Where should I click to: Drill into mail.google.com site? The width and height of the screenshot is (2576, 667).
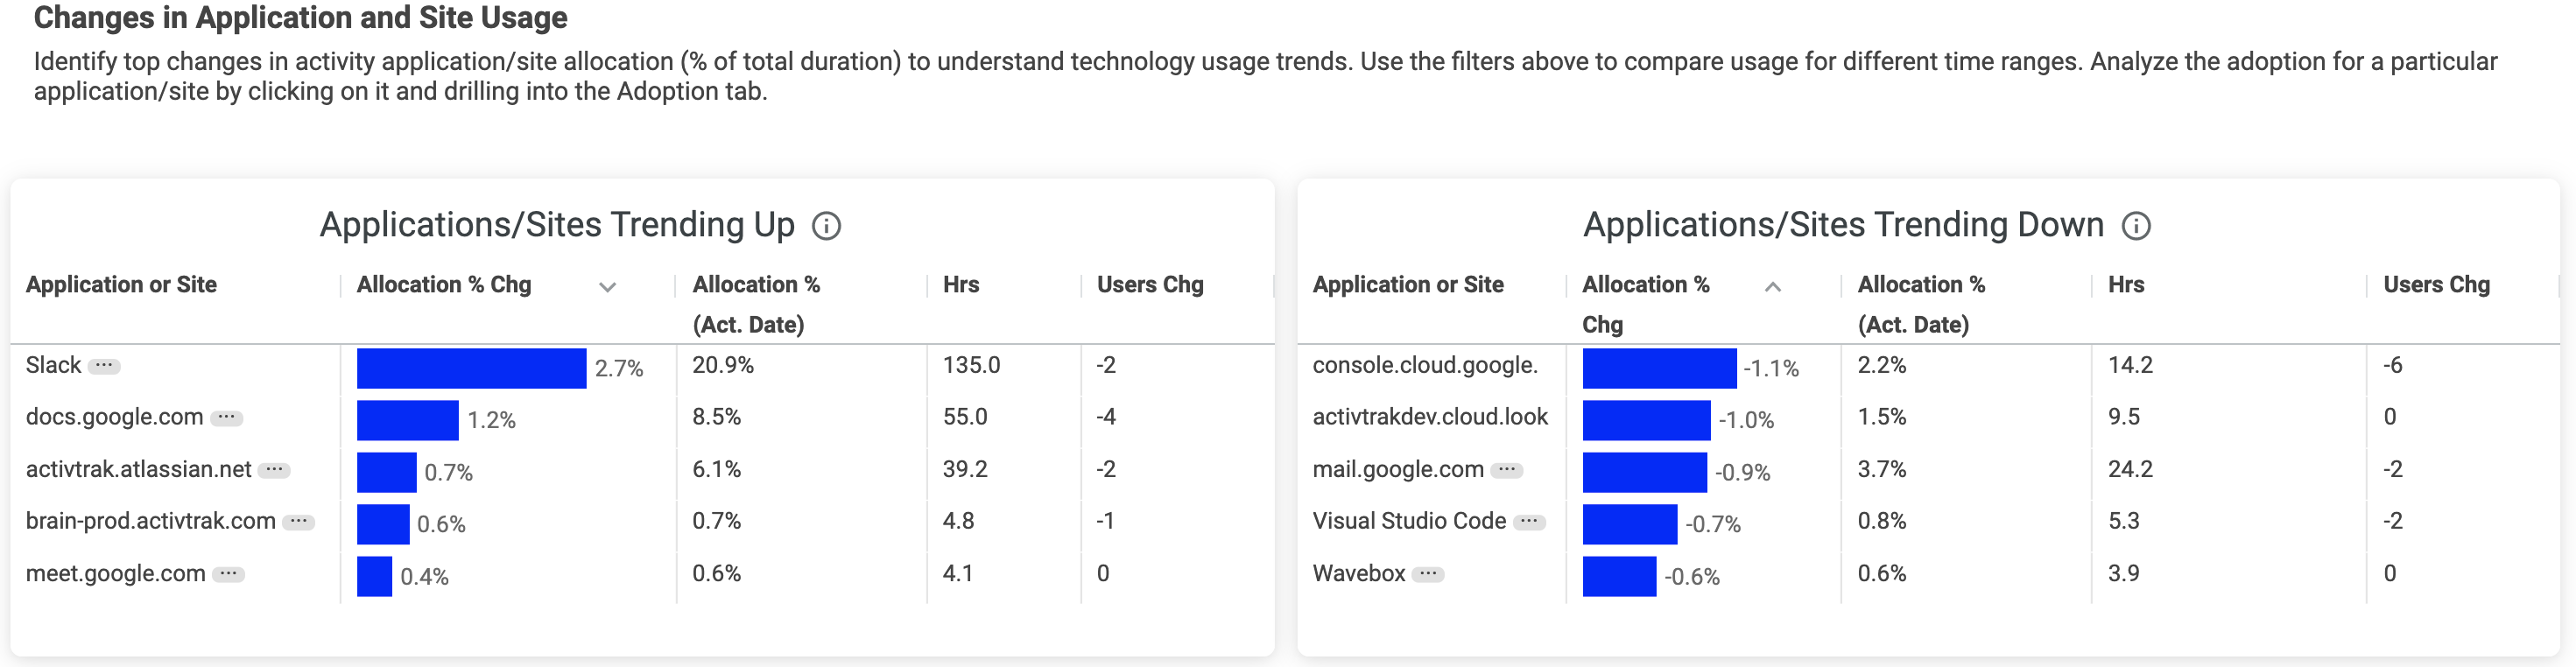click(x=1398, y=469)
